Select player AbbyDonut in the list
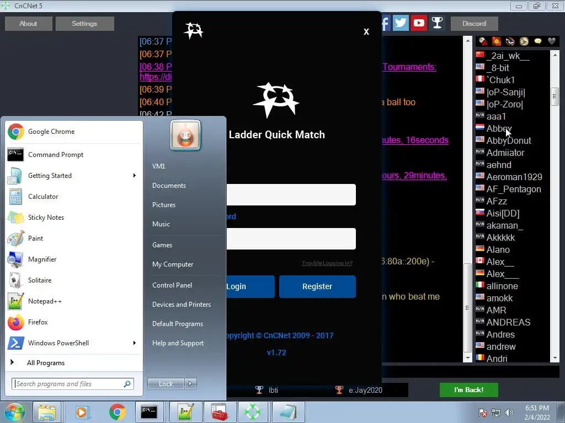This screenshot has width=565, height=423. 508,140
